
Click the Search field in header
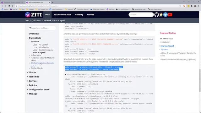pos(141,15)
